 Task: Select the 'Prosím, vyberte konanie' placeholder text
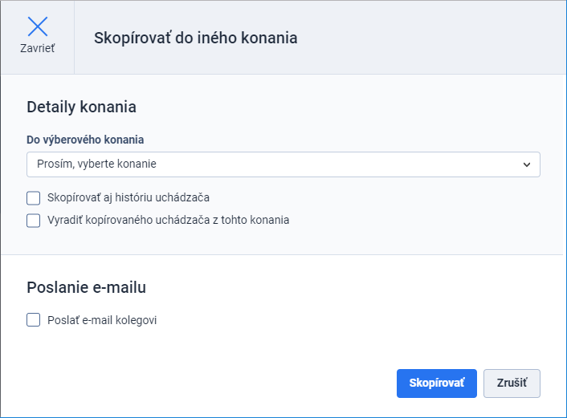[96, 164]
